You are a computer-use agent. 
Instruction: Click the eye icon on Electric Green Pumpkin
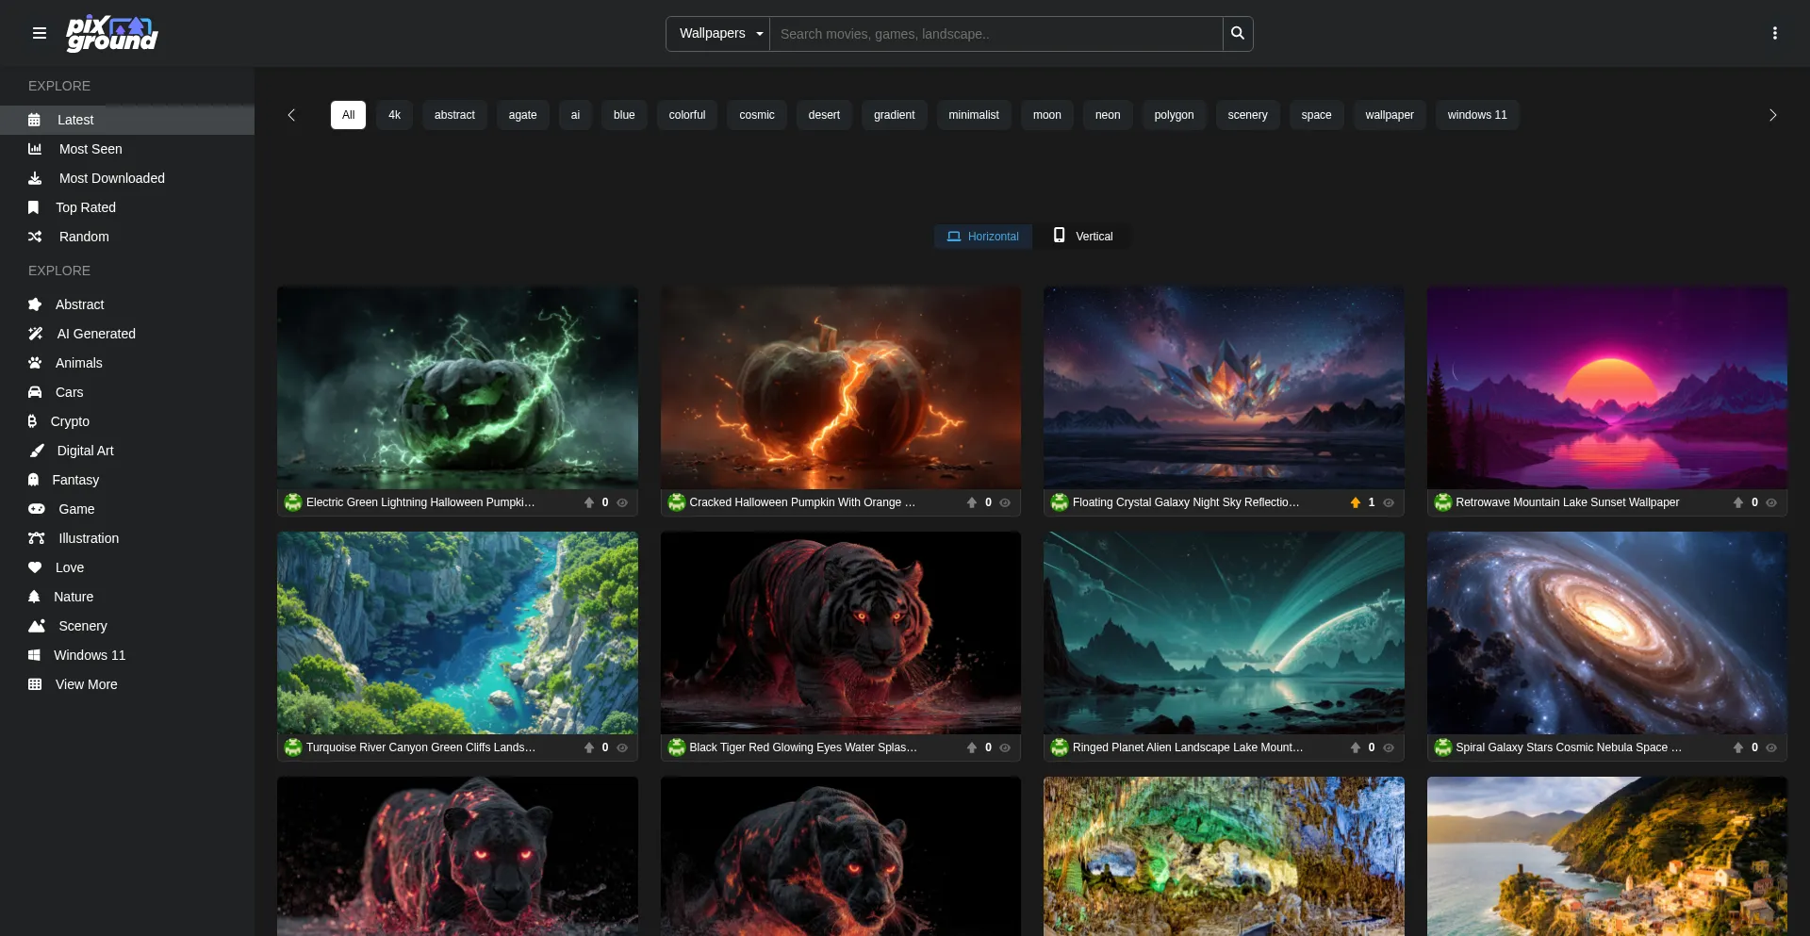click(622, 502)
